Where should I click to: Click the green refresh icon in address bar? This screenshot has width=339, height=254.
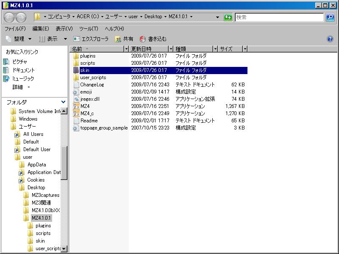228,17
